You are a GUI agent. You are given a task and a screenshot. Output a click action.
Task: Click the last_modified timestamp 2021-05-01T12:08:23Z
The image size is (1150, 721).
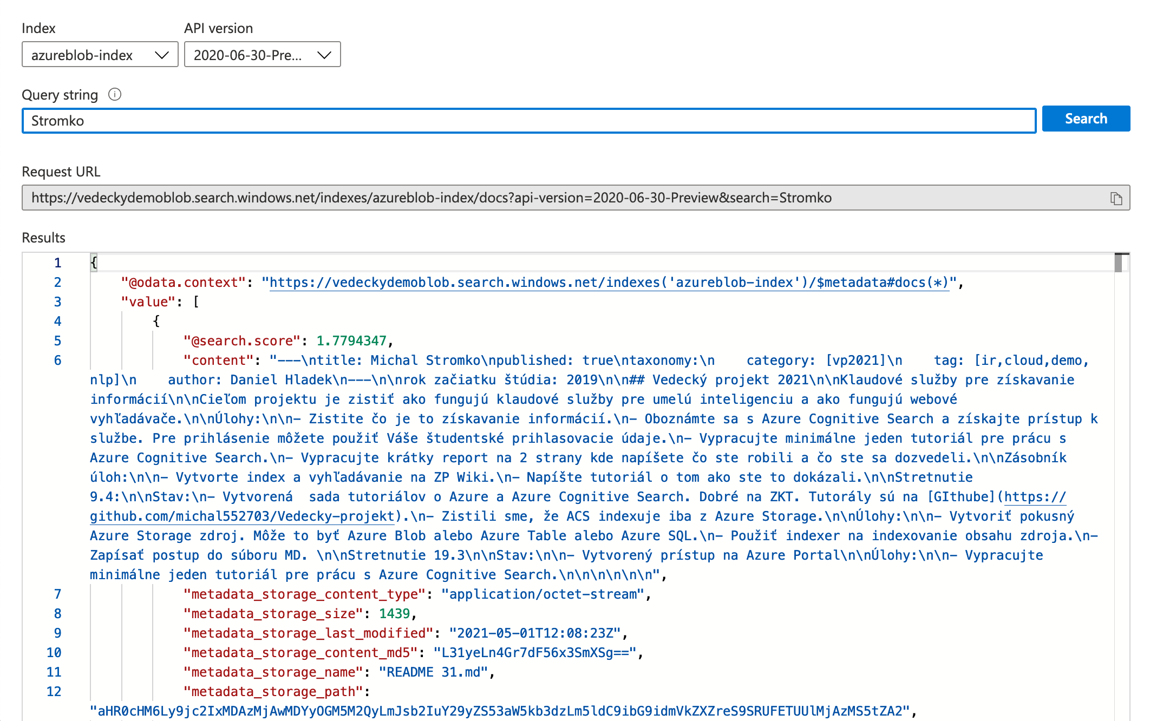534,633
